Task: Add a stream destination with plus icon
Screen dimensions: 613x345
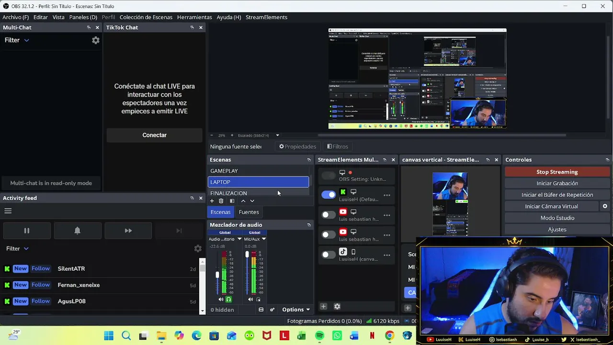Action: pos(323,307)
